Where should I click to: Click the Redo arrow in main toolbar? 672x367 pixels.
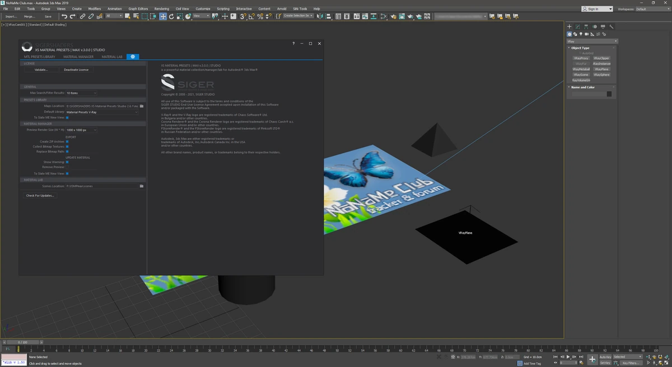pyautogui.click(x=73, y=16)
